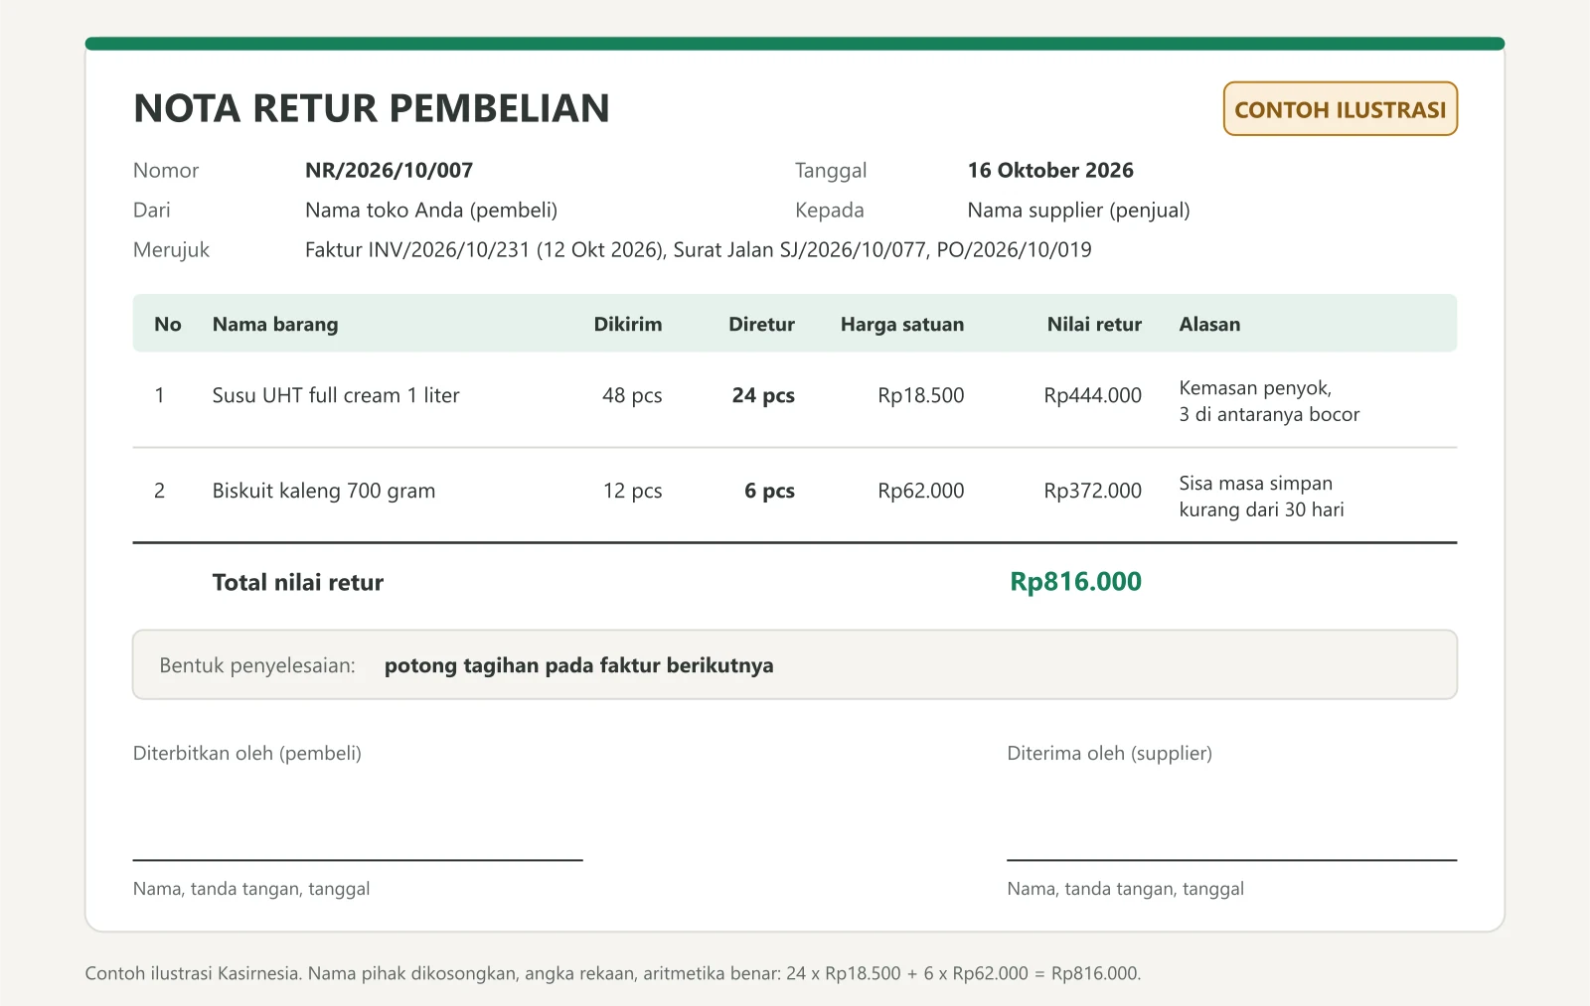Screen dimensions: 1590x1006
Task: Click unit price Rp18.500
Action: 921,395
